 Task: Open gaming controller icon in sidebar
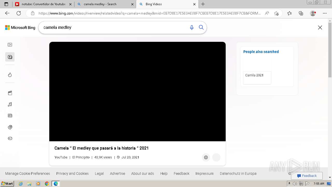10,138
